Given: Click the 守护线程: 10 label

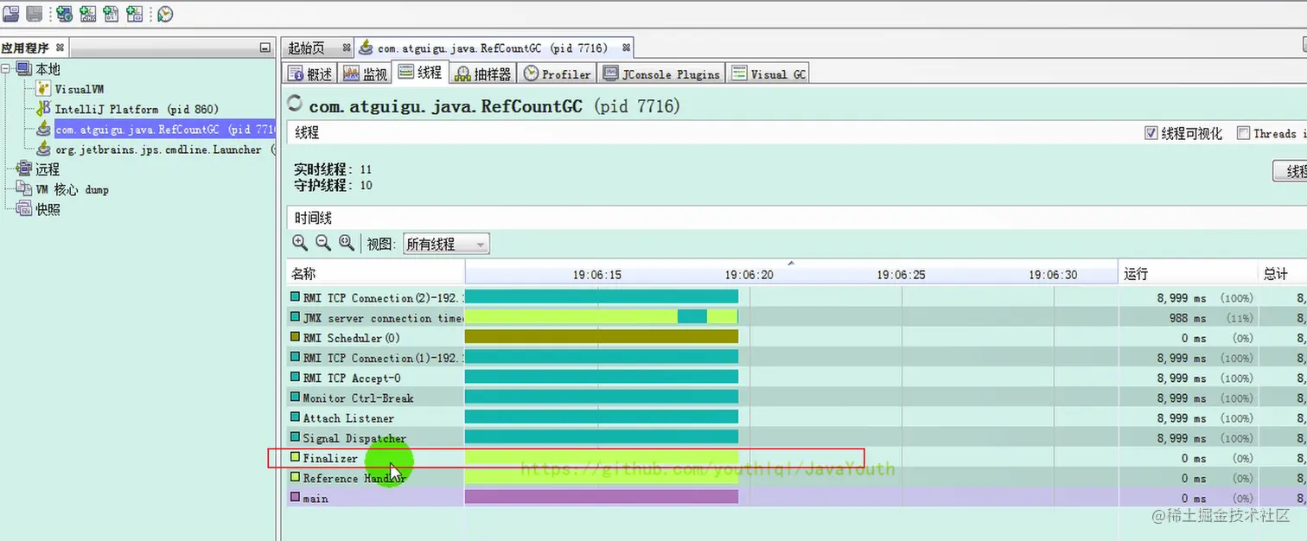Looking at the screenshot, I should 333,185.
